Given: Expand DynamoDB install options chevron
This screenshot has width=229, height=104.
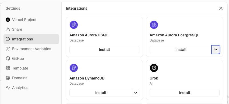Looking at the screenshot, I should (136, 93).
